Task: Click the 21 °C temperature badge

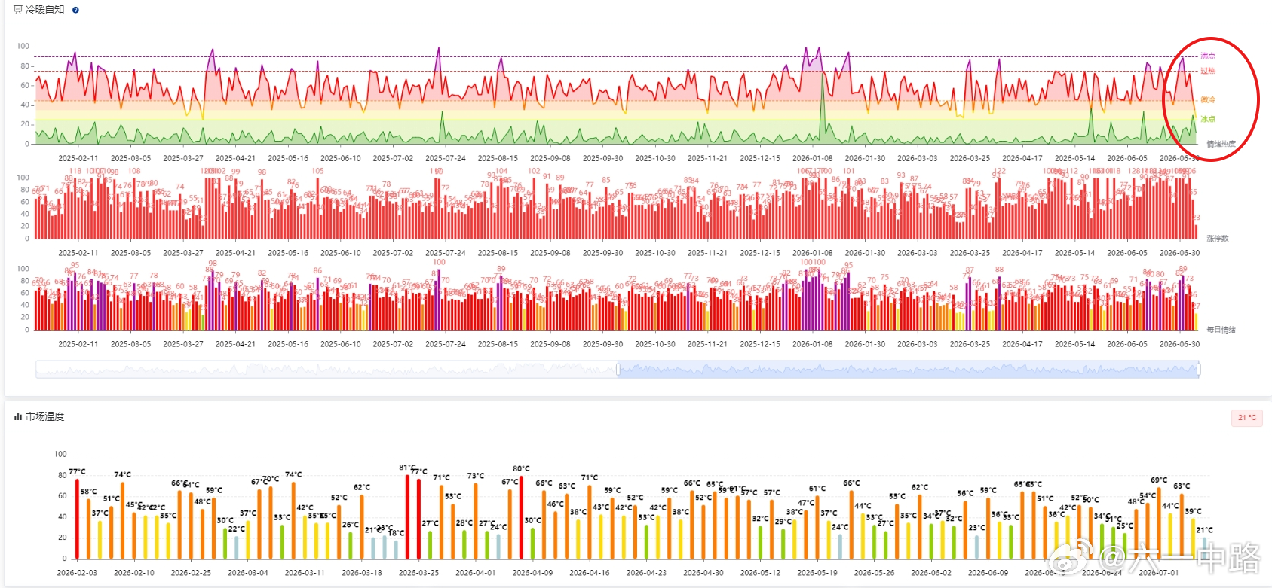Action: pyautogui.click(x=1247, y=418)
